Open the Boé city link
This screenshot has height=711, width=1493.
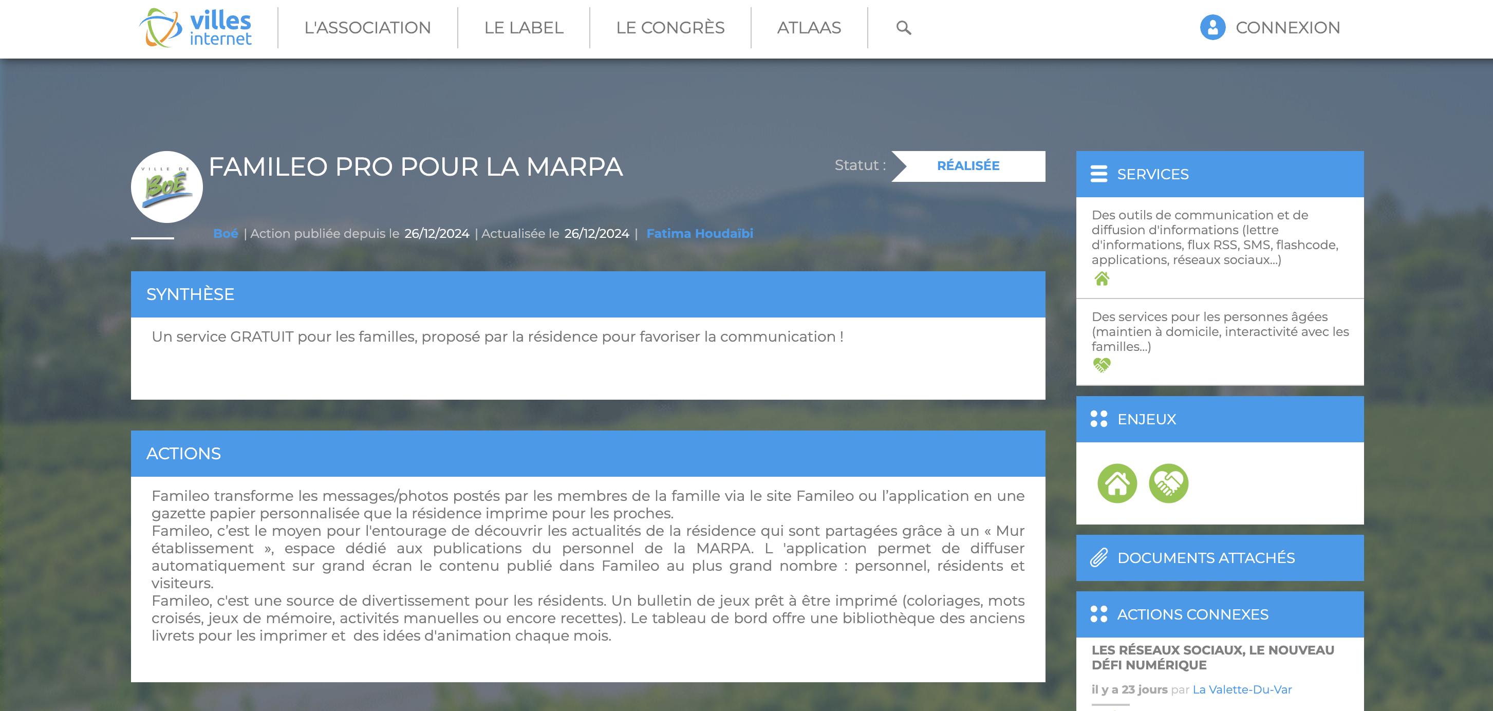[x=226, y=234]
